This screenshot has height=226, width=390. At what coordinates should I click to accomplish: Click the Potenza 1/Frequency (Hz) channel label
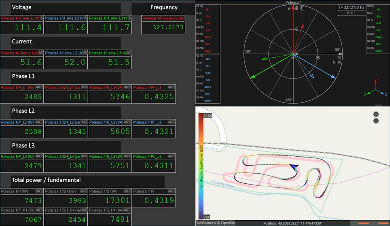click(163, 18)
